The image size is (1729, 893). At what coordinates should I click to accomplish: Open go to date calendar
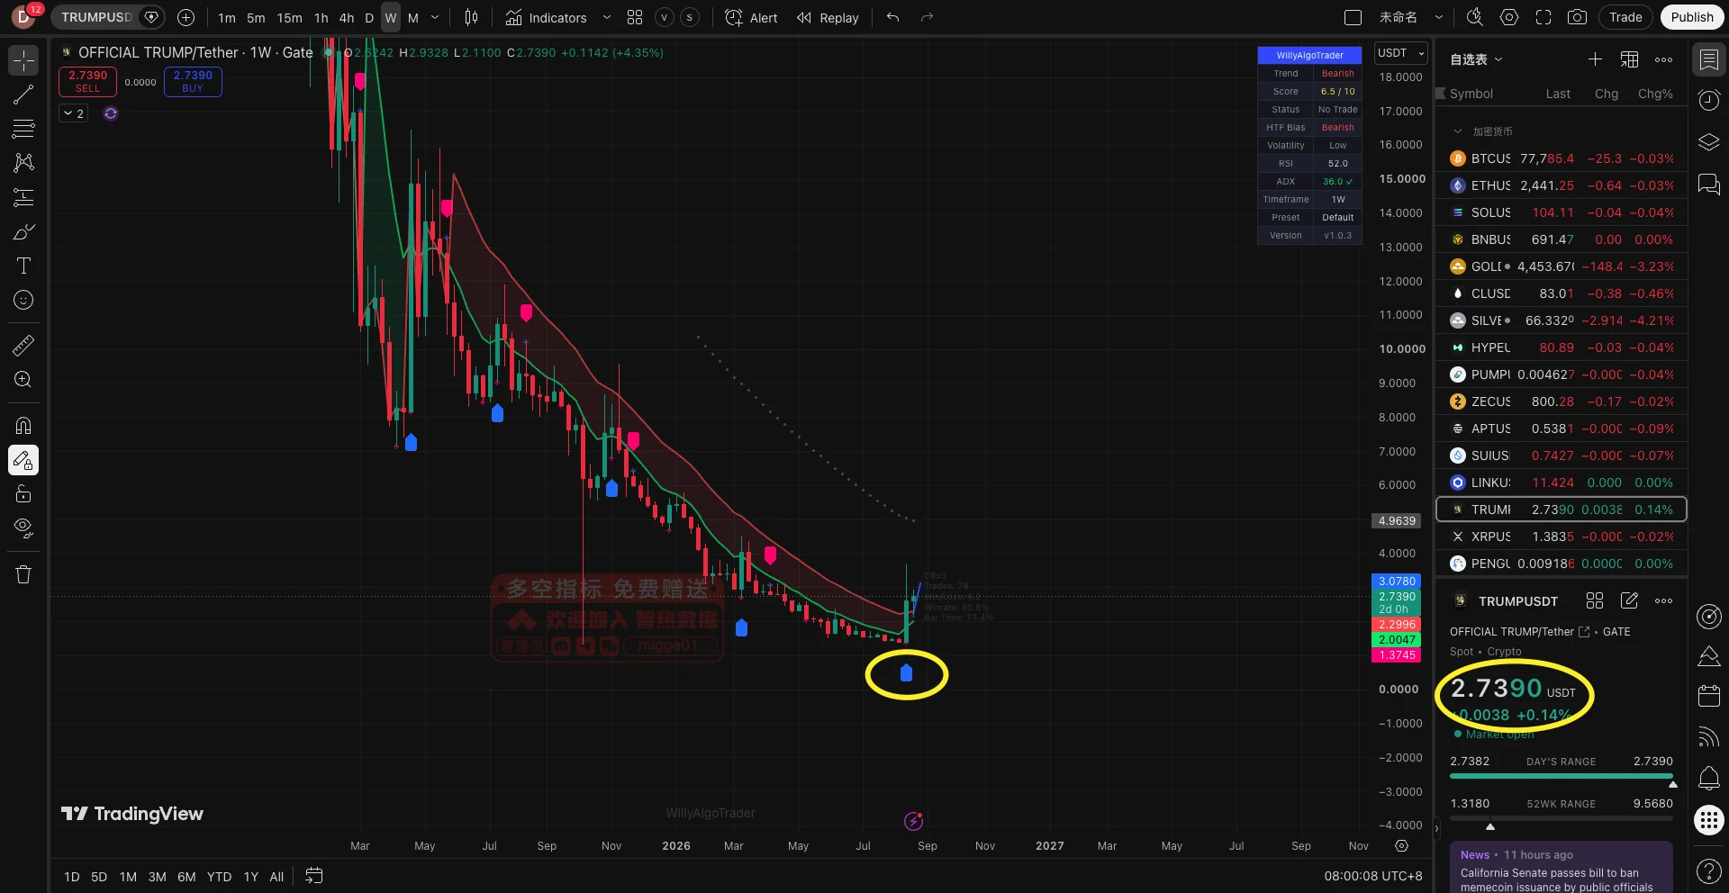pyautogui.click(x=314, y=876)
